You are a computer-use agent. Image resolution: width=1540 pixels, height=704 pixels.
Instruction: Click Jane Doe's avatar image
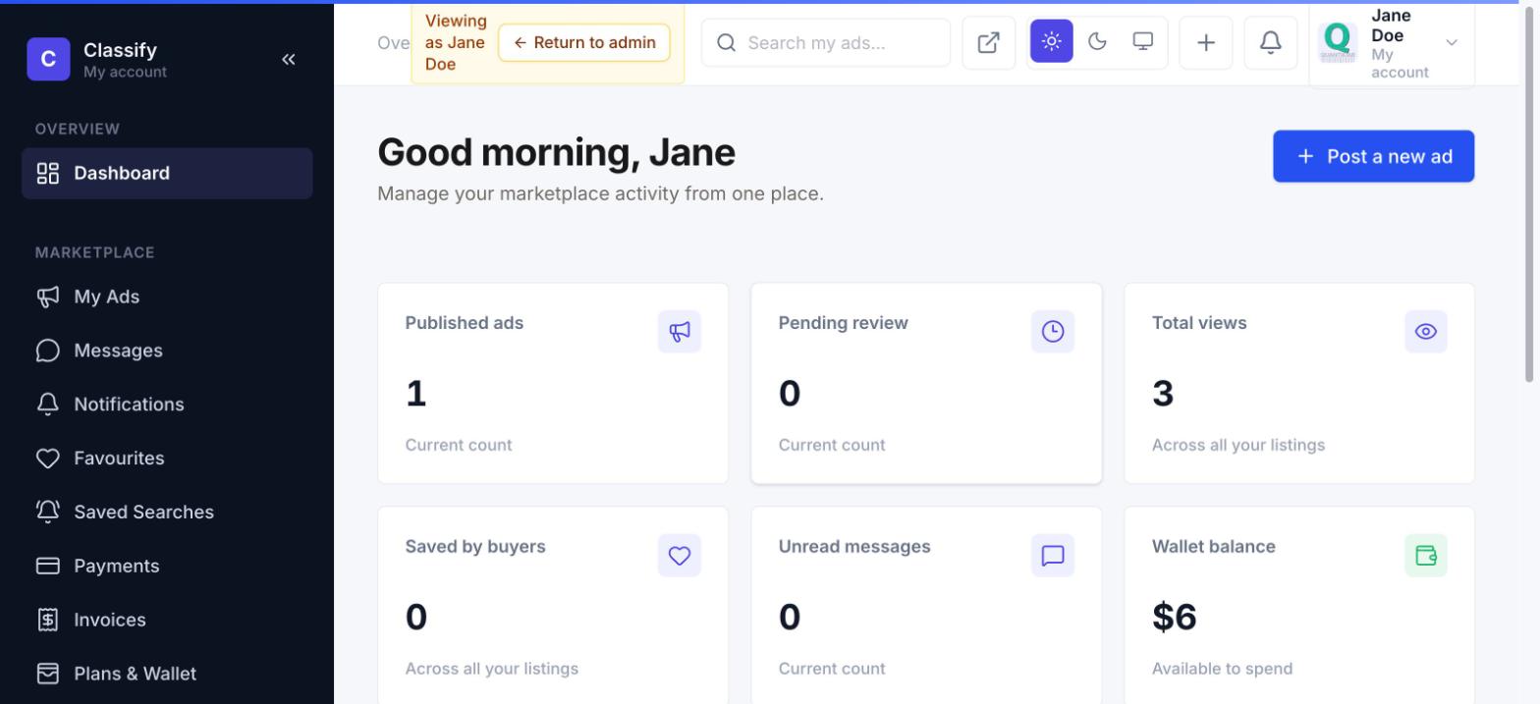pos(1338,42)
